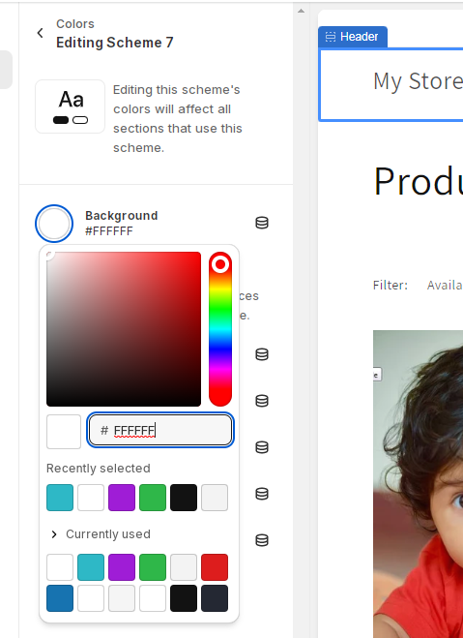
Task: Click the fifth database stack icon
Action: [x=262, y=494]
